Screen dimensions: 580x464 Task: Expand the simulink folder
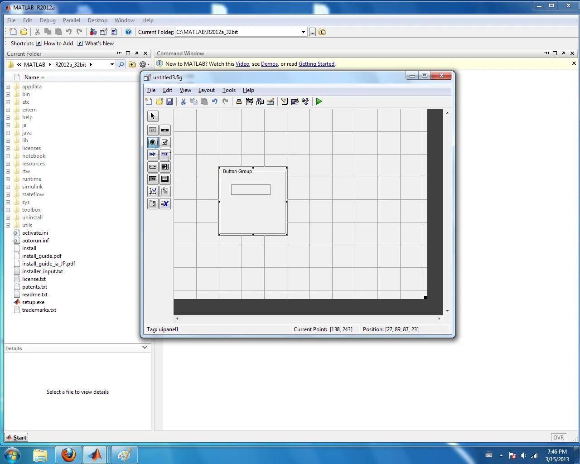coord(8,187)
